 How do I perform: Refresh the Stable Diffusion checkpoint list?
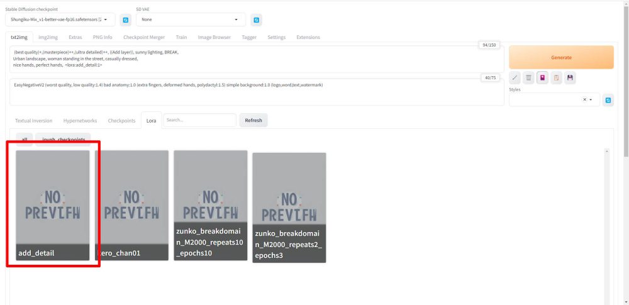[125, 20]
